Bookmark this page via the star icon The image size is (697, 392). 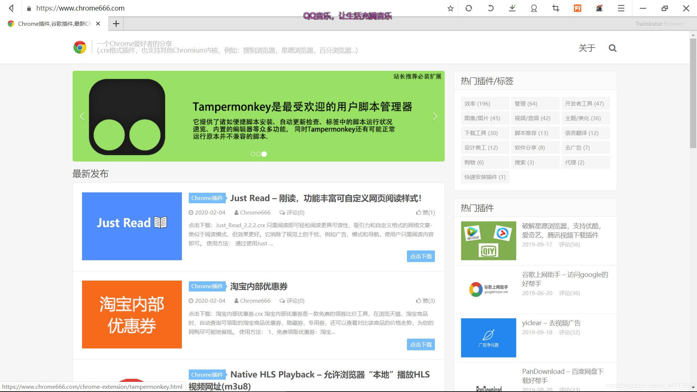tap(450, 8)
